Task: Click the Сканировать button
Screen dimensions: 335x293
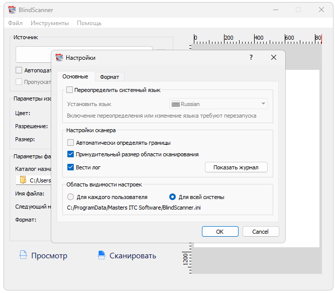Action: pos(127,255)
